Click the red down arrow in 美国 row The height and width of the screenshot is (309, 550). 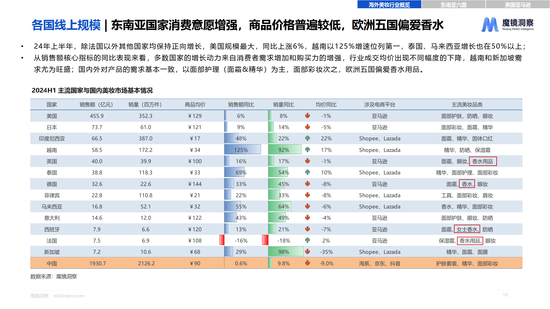tap(307, 116)
